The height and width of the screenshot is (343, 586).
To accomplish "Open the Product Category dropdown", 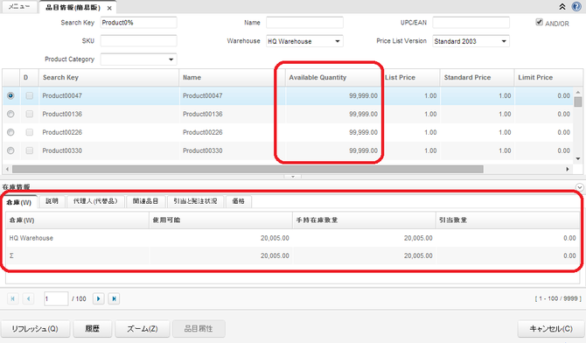I will 171,59.
